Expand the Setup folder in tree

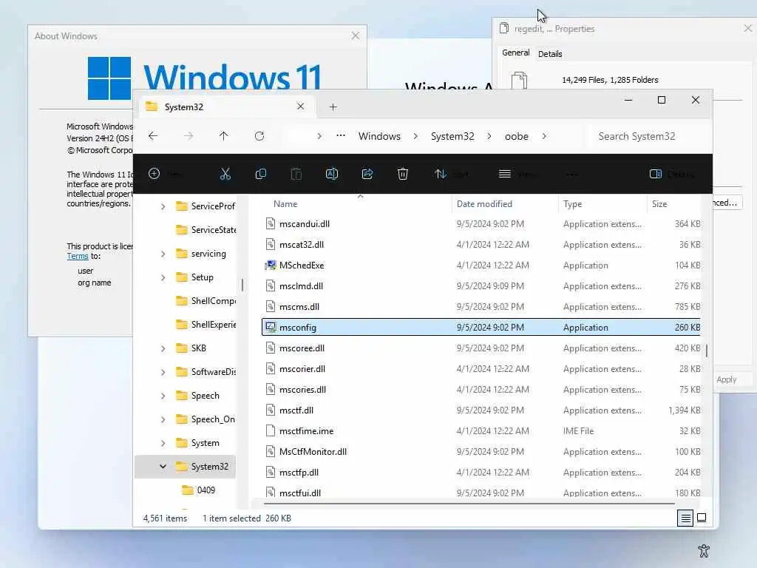click(x=163, y=278)
